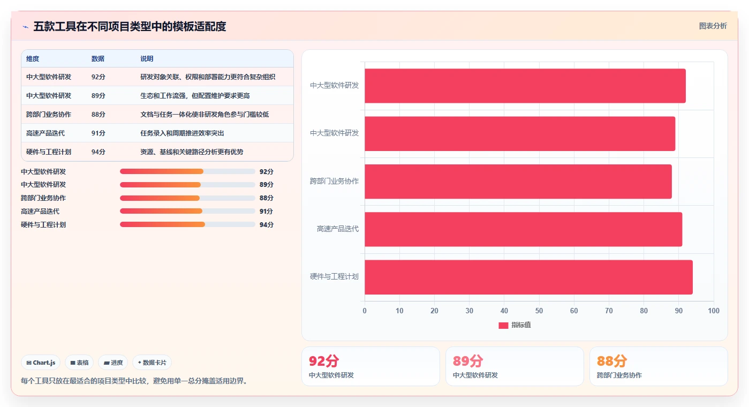Screen dimensions: 749x407
Task: Click the 维度 column header
Action: click(33, 59)
